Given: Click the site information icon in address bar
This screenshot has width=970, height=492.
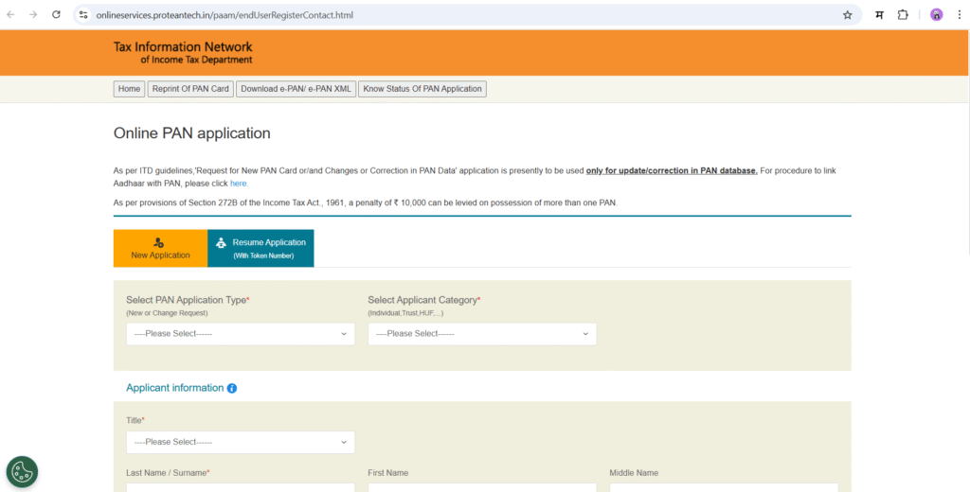Looking at the screenshot, I should [83, 15].
